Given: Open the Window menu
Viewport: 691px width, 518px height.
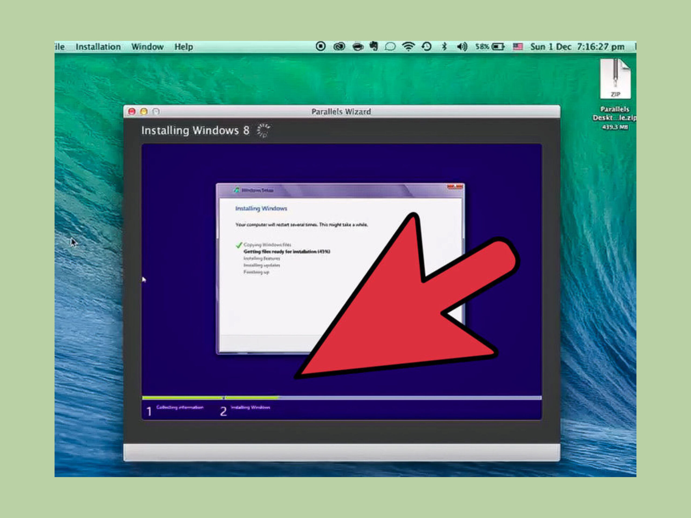Looking at the screenshot, I should coord(147,47).
